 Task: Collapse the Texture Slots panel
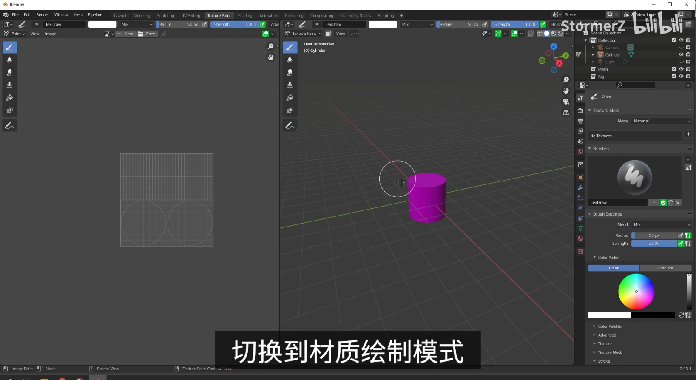click(590, 111)
